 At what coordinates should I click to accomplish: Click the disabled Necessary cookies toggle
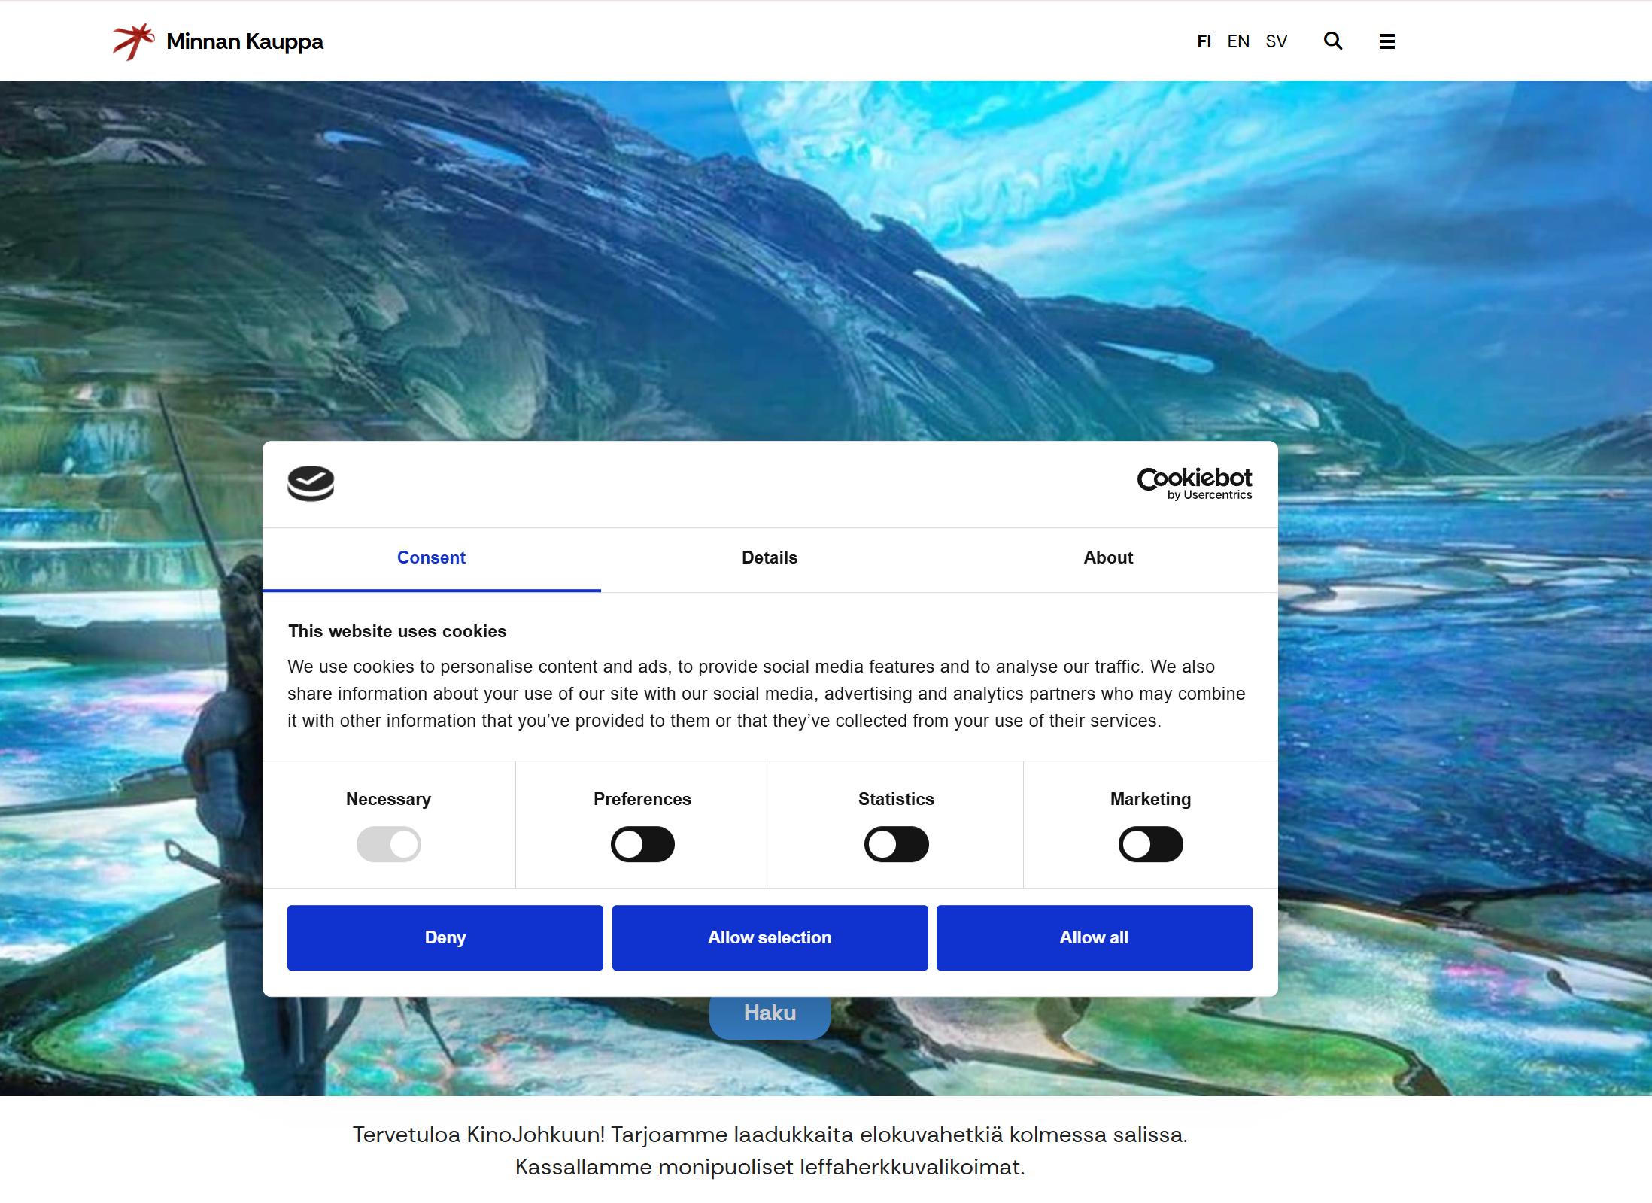tap(388, 844)
